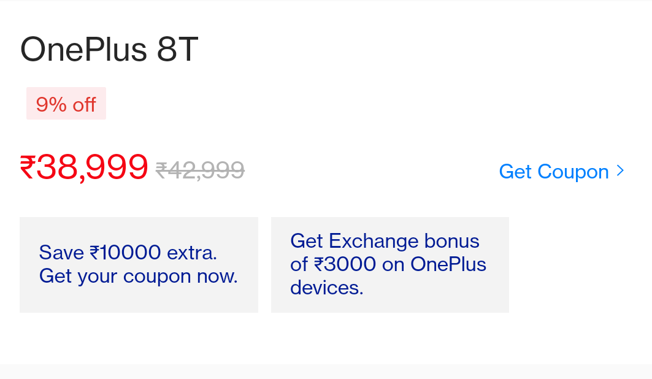Click the word "OnePlus" in the title
Screen dimensions: 652x379
(83, 50)
